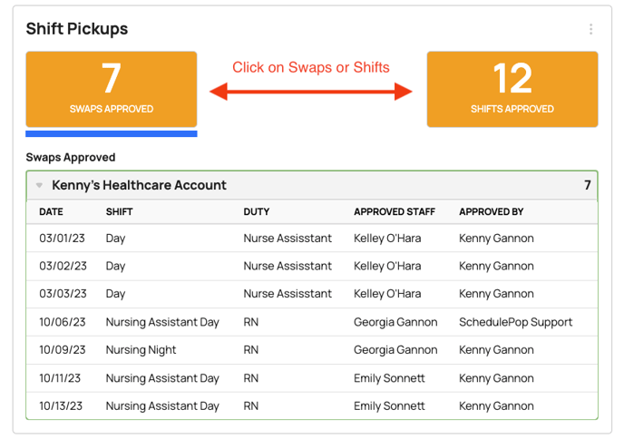The height and width of the screenshot is (439, 624).
Task: Click Kenny Gannon in the 10/09/23 row
Action: 496,350
